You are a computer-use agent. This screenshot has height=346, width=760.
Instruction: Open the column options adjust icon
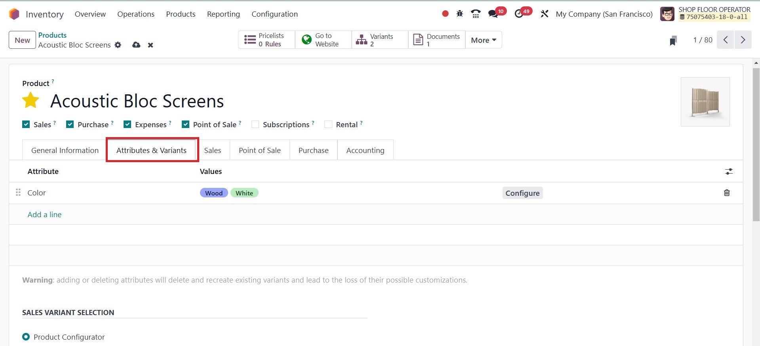[x=729, y=172]
